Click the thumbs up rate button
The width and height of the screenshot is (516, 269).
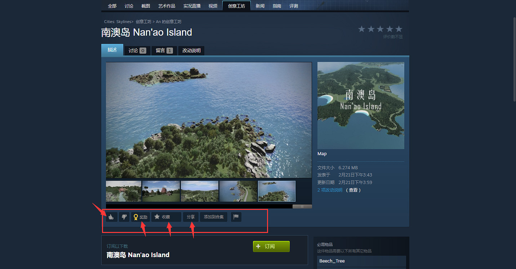pyautogui.click(x=111, y=217)
